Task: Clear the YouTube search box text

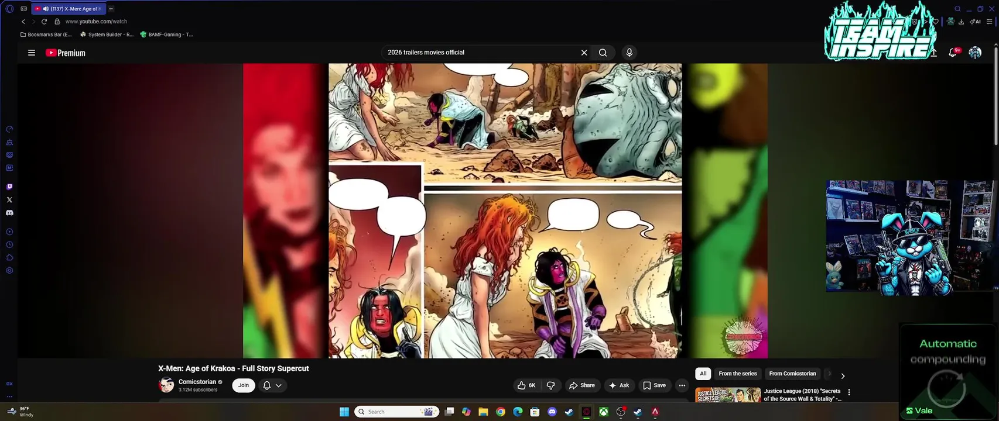Action: tap(584, 53)
